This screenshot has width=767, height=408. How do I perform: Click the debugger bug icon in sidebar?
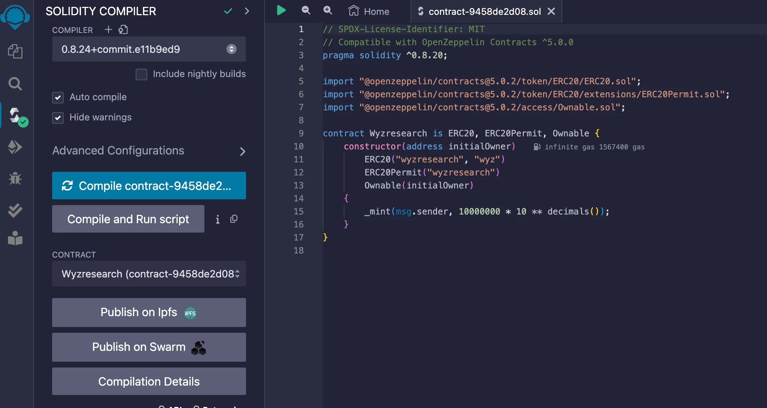point(15,178)
